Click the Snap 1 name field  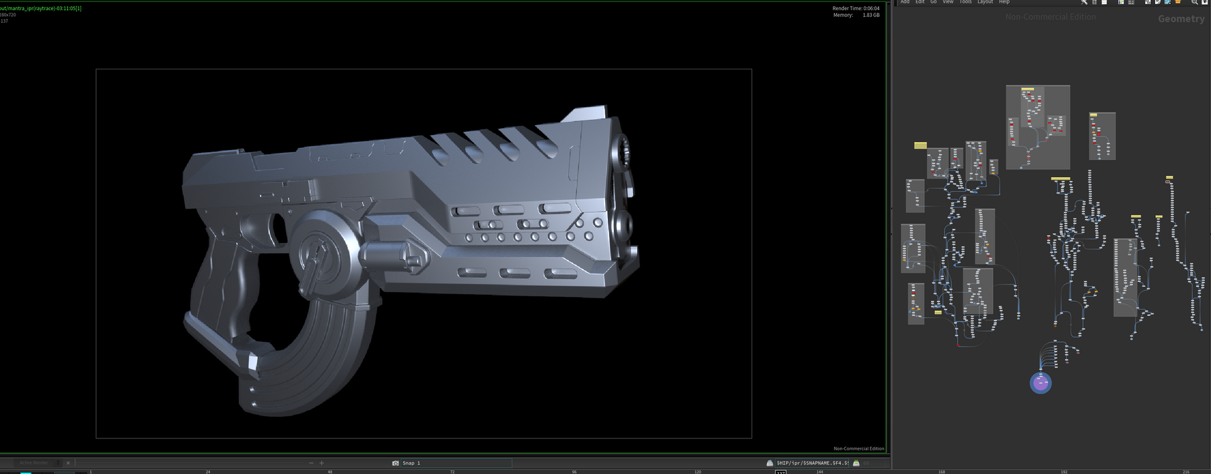click(x=456, y=463)
